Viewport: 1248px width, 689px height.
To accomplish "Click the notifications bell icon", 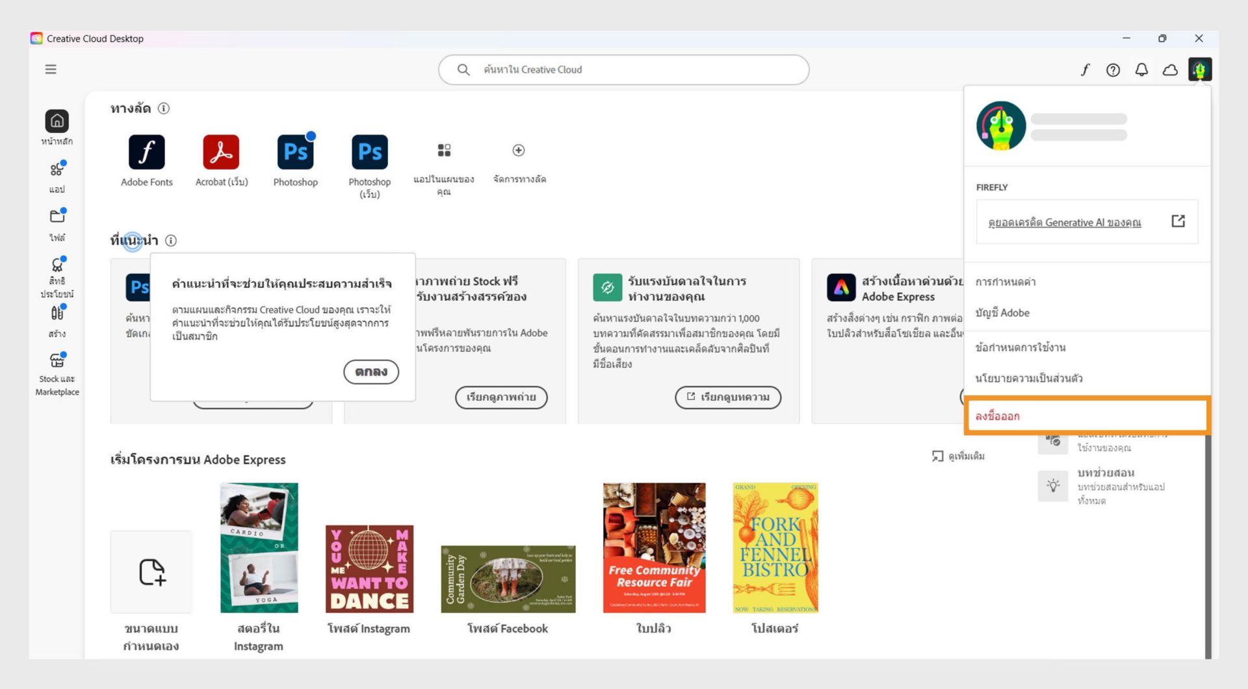I will (1141, 69).
